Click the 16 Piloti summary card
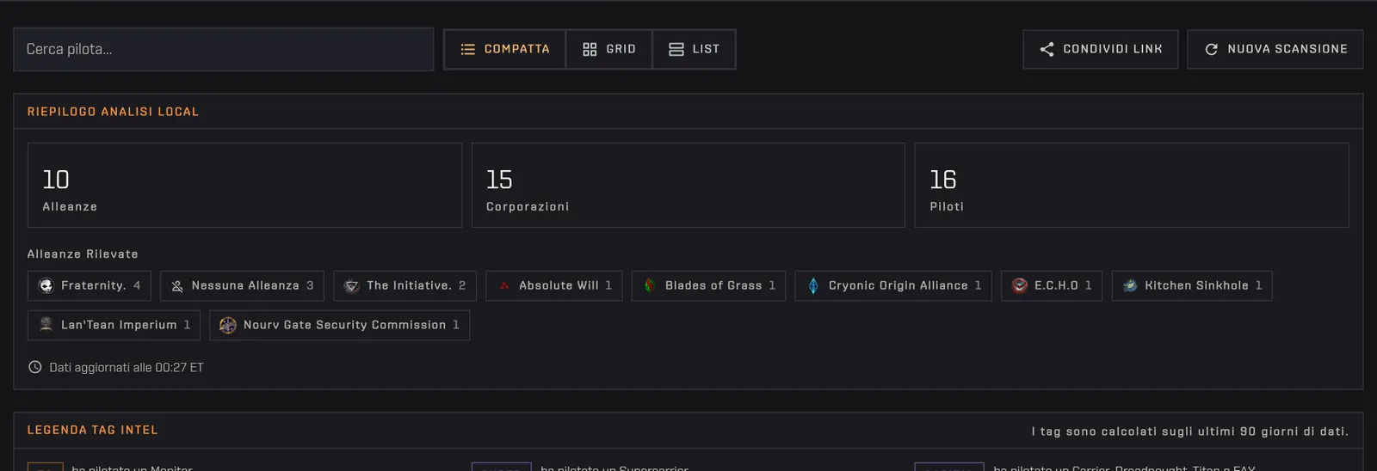The width and height of the screenshot is (1377, 471). coord(1132,185)
